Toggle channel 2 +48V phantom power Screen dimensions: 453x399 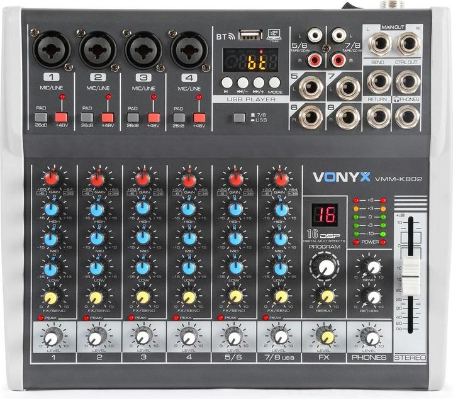click(x=108, y=118)
